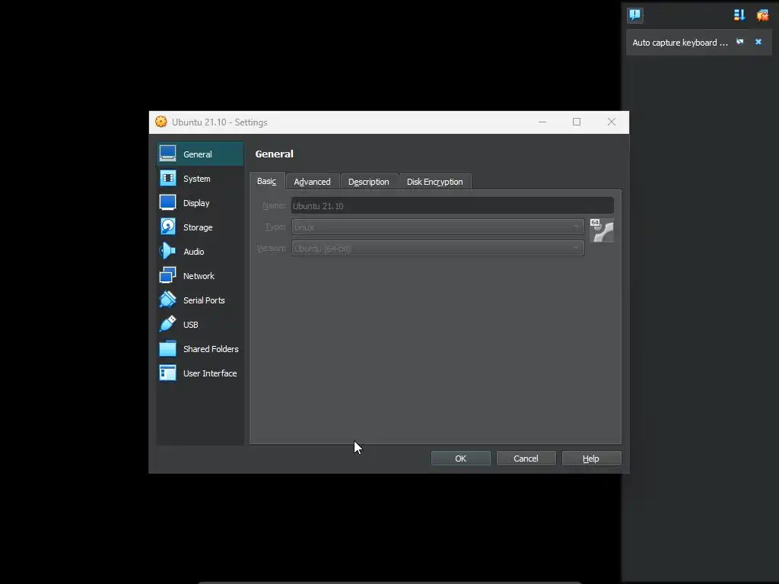
Task: Switch to the Disk Encryption tab
Action: (x=434, y=182)
